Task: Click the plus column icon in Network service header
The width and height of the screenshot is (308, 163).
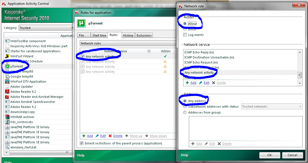Action: coord(149,51)
